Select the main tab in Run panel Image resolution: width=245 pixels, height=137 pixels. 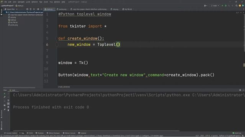click(x=13, y=90)
